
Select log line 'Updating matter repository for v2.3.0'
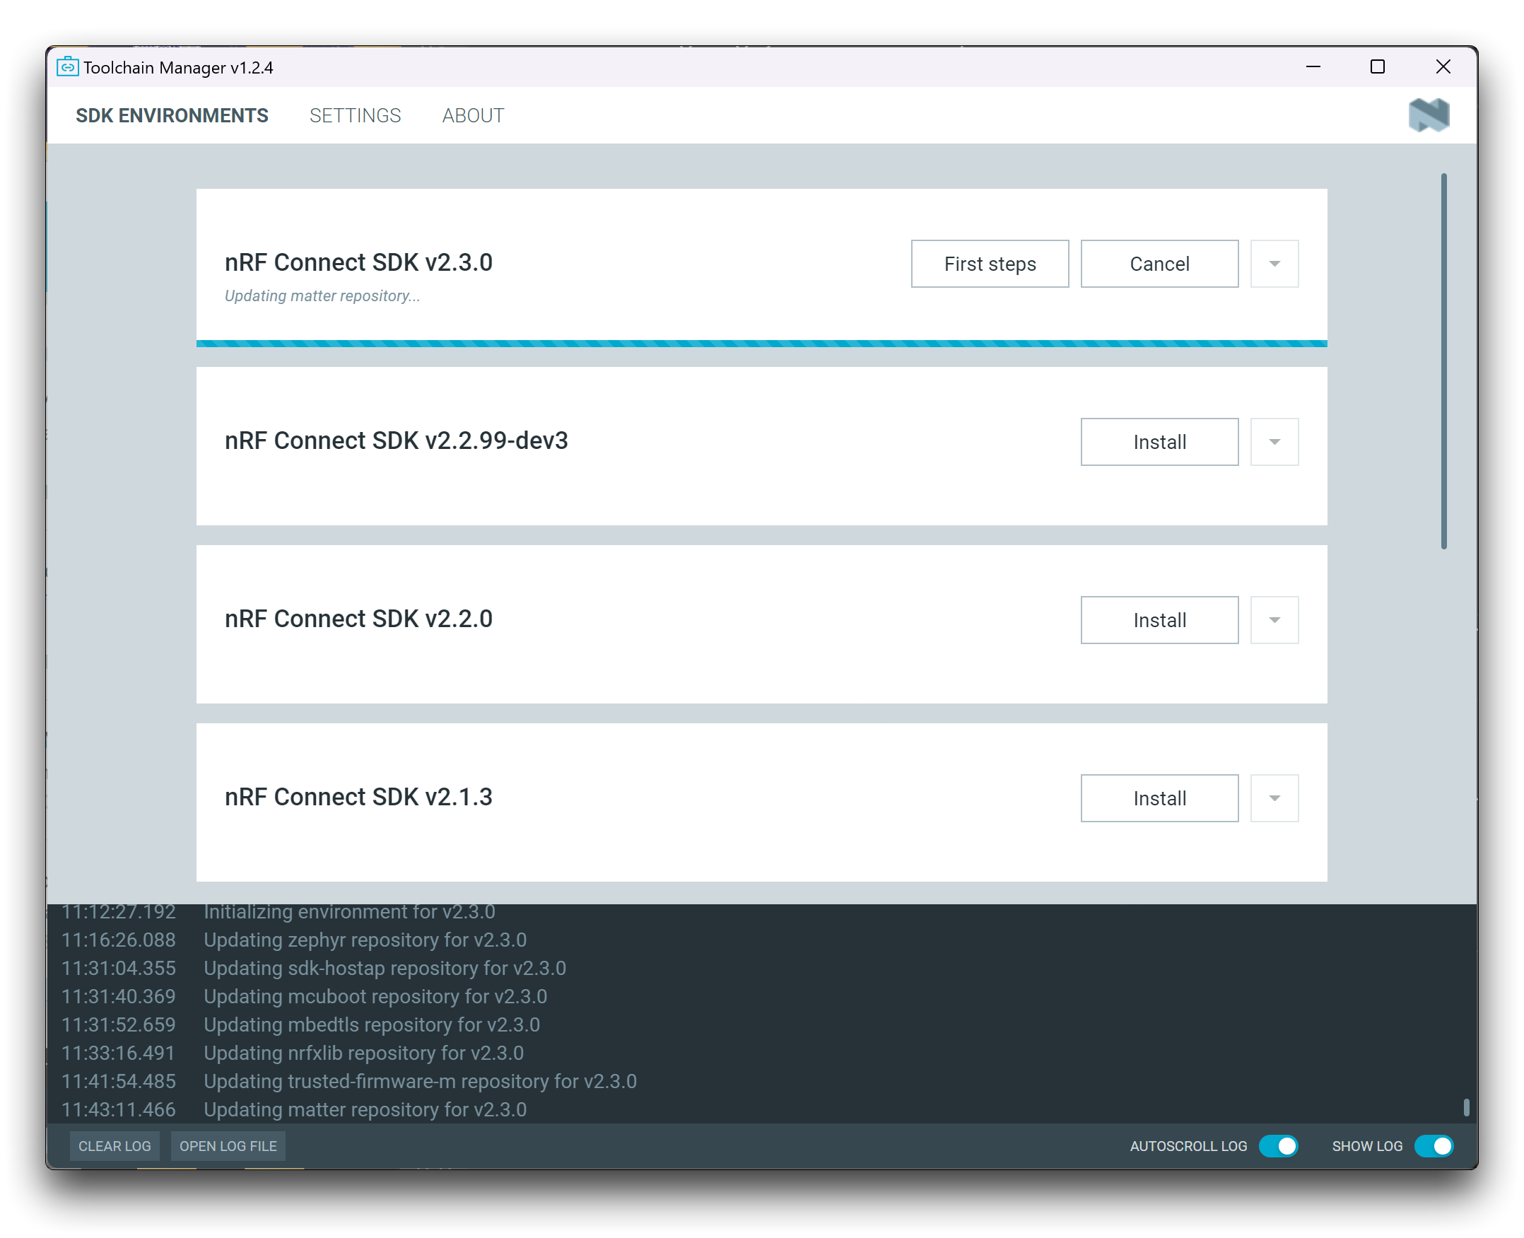(365, 1110)
